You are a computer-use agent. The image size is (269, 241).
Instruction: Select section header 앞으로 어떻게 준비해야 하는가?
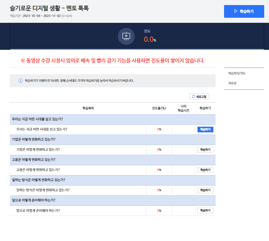(x=112, y=200)
